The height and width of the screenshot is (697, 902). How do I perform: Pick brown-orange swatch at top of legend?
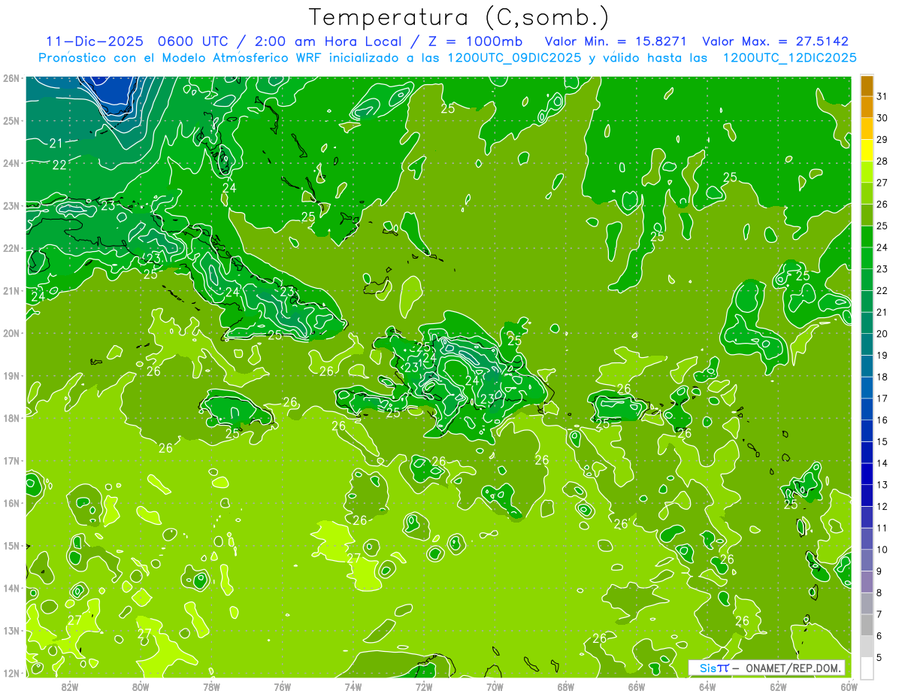click(867, 86)
